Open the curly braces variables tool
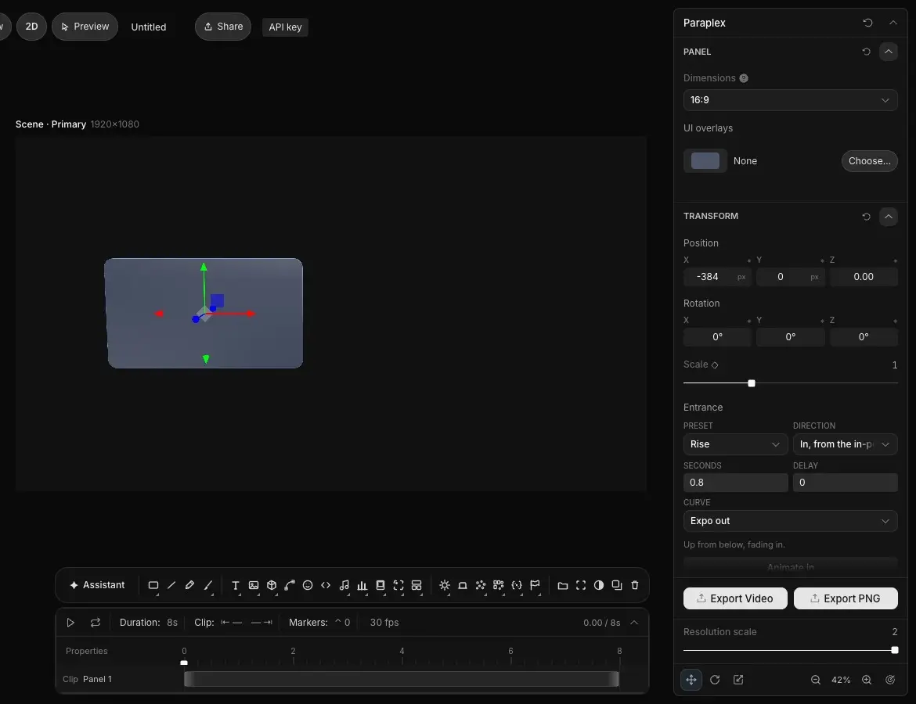 point(517,585)
